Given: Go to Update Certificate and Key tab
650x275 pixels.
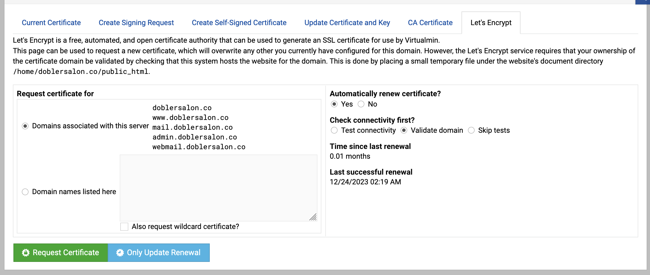Looking at the screenshot, I should tap(347, 23).
